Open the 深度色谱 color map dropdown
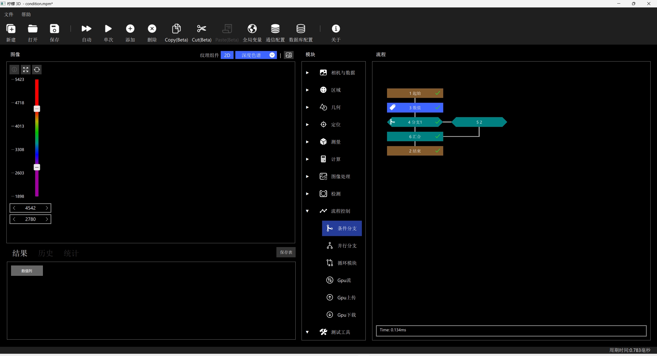This screenshot has height=356, width=657. [256, 55]
